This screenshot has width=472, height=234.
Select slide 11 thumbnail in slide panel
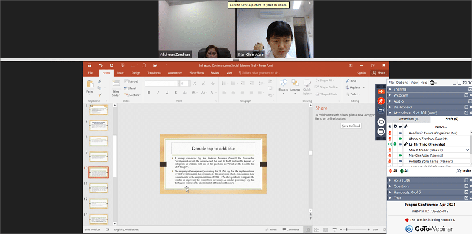point(99,188)
